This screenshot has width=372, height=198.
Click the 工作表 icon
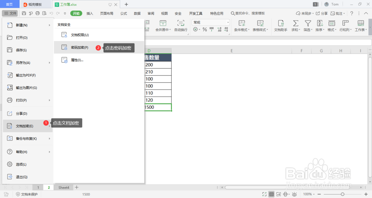click(x=360, y=23)
